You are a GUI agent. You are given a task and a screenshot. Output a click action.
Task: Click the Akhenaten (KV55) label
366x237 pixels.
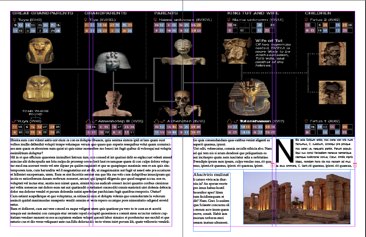(186, 121)
